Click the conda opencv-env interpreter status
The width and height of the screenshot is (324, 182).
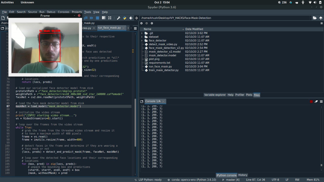(x=192, y=180)
